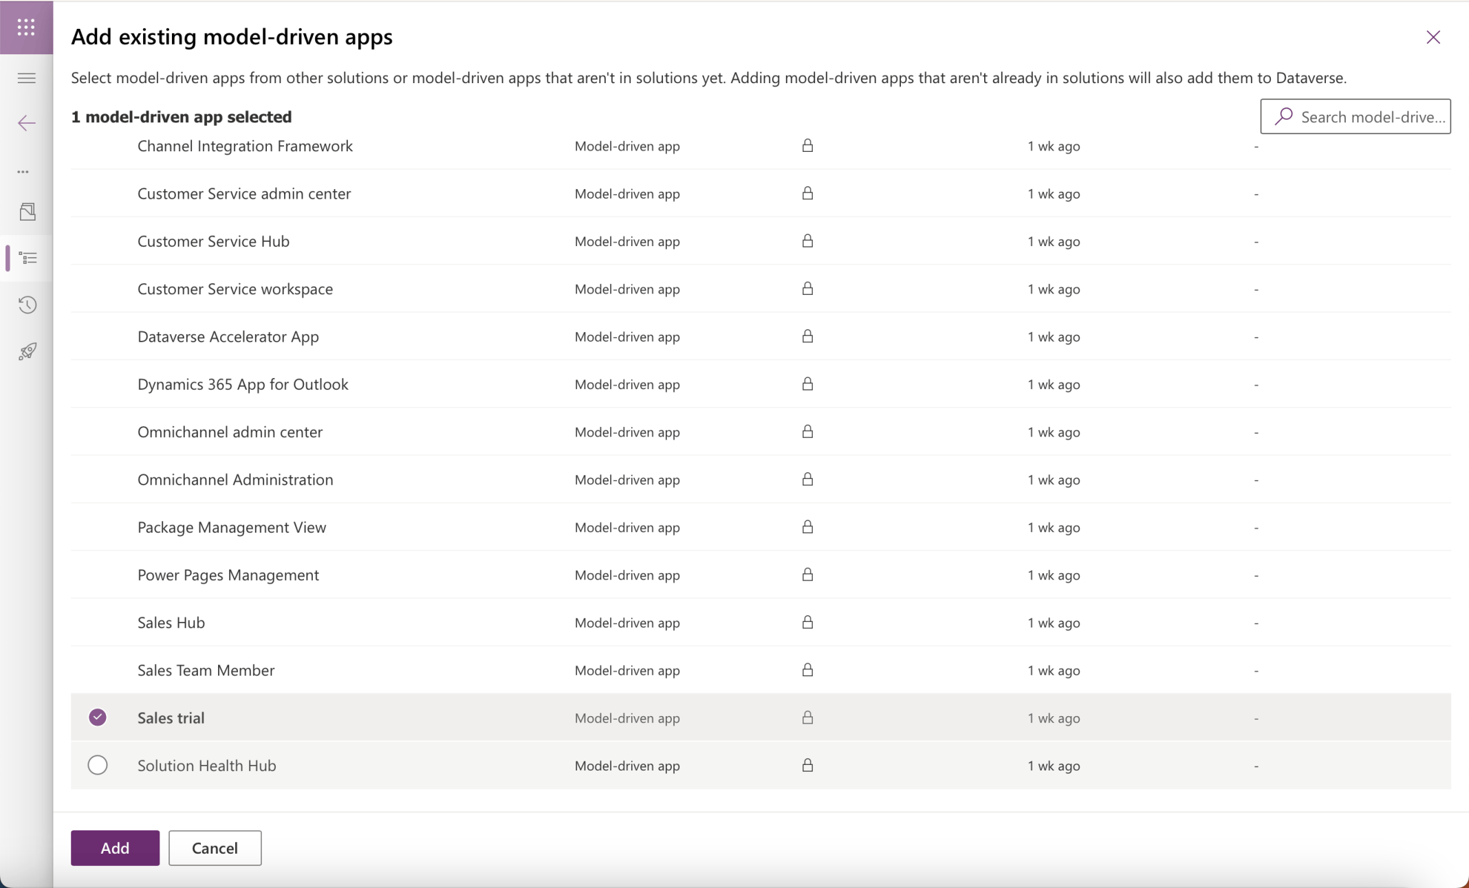This screenshot has width=1469, height=888.
Task: Click the back arrow in the sidebar
Action: [x=26, y=123]
